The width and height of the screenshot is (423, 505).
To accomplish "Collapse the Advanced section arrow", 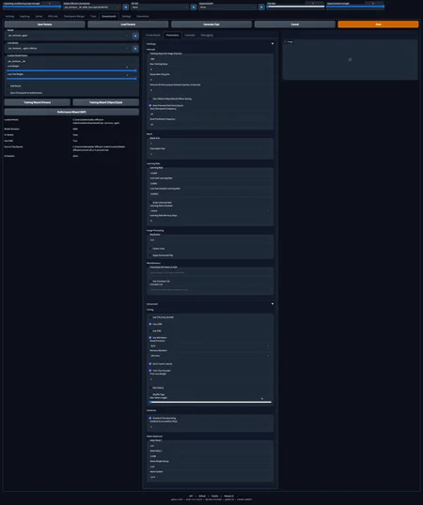I will point(273,304).
